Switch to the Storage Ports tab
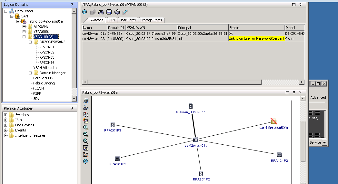 point(151,20)
